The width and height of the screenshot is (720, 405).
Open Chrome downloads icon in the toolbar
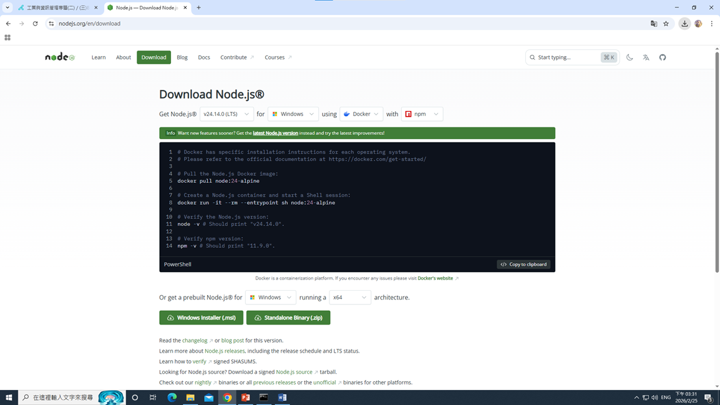[683, 23]
